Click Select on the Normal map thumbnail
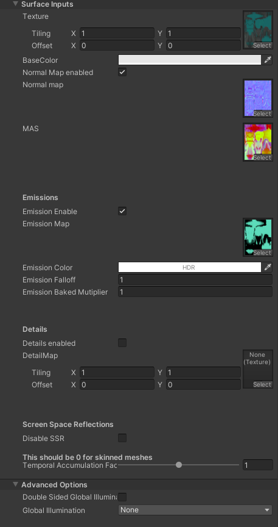The width and height of the screenshot is (278, 527). 262,114
